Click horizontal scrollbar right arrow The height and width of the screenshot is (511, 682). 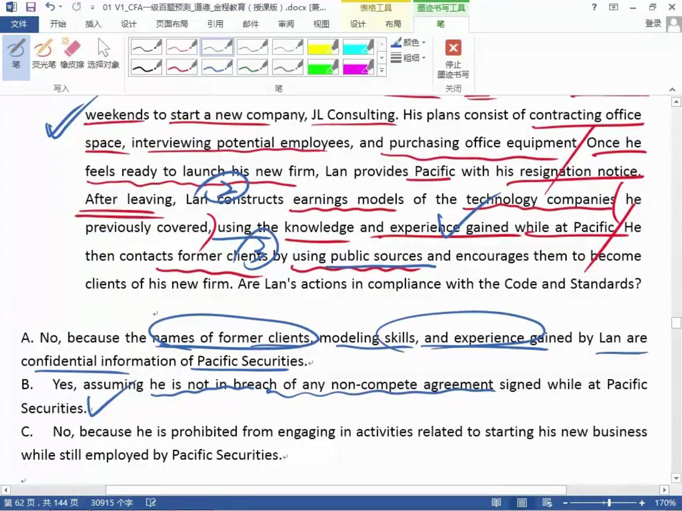[x=665, y=490]
